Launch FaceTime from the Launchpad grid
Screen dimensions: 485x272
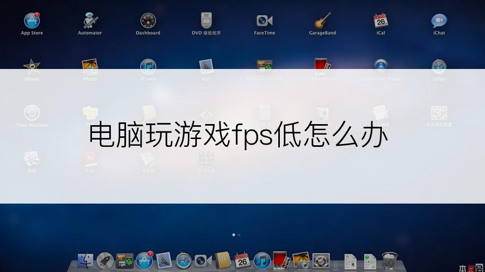[264, 21]
